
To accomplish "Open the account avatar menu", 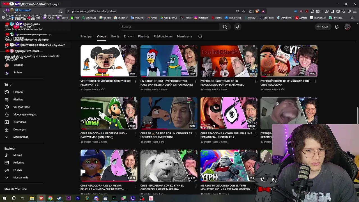I will [348, 27].
